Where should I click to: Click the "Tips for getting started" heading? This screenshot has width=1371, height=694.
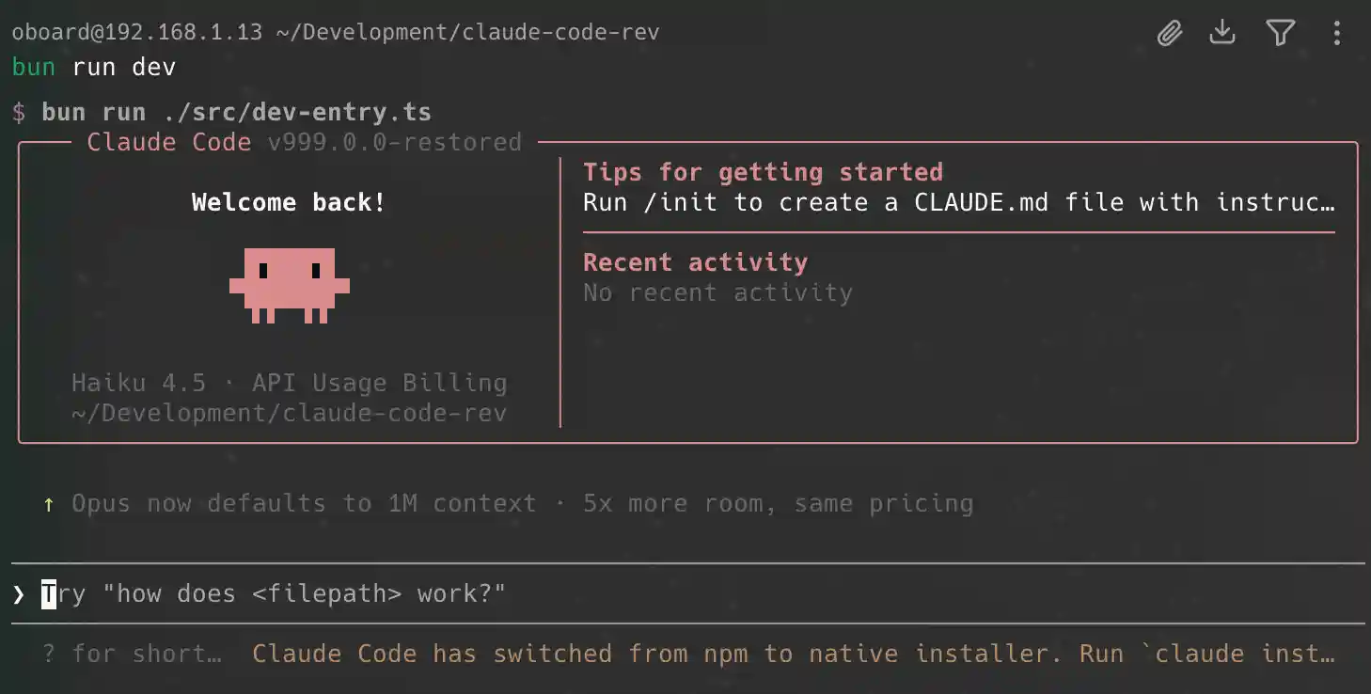point(763,172)
